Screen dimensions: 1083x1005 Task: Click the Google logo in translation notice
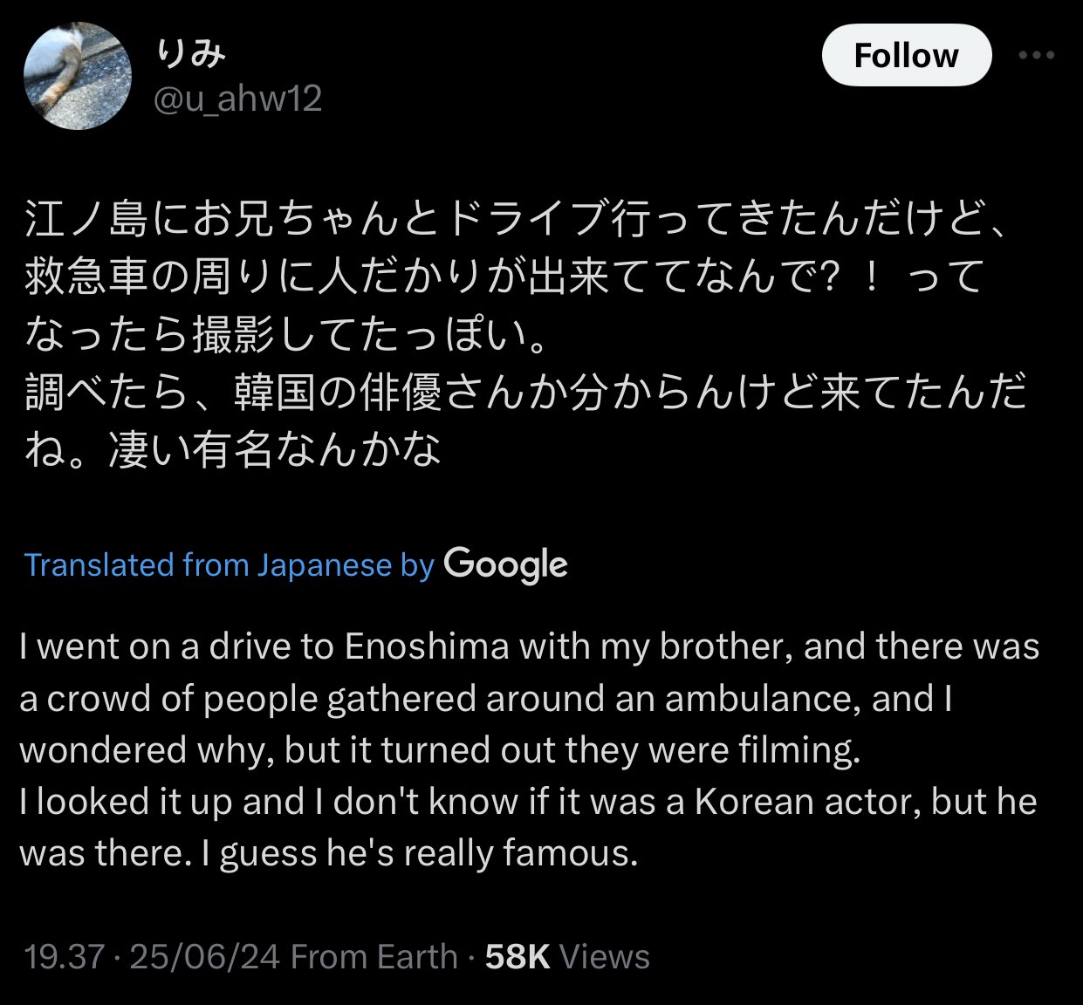coord(505,565)
